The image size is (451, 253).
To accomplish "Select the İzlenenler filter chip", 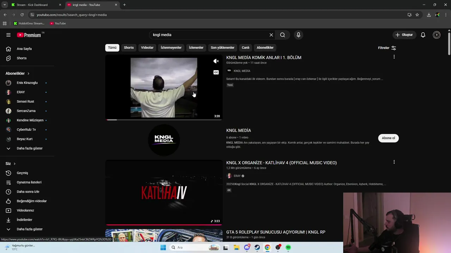I will tap(196, 47).
